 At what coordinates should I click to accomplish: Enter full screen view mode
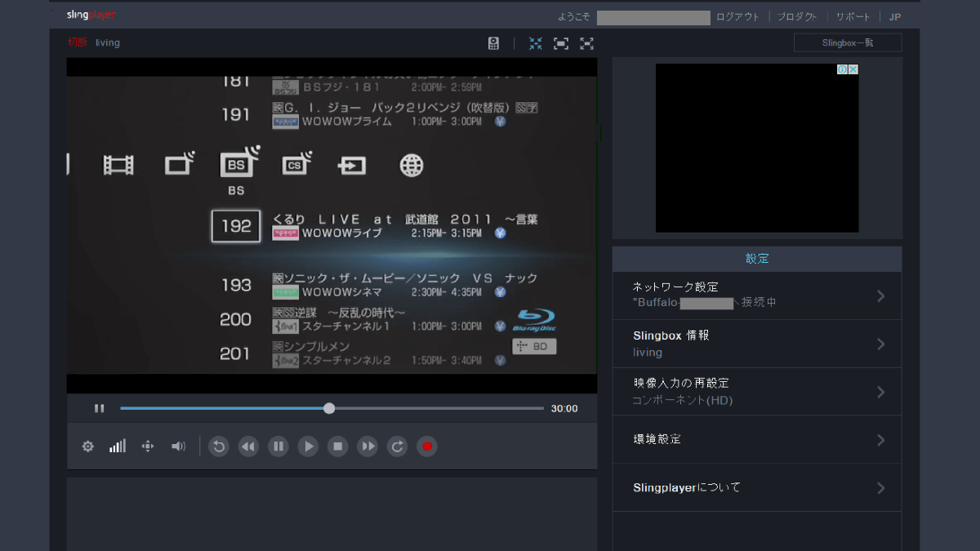(x=586, y=43)
